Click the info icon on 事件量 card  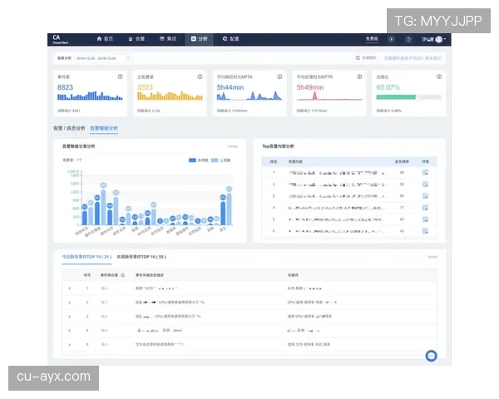click(x=120, y=76)
